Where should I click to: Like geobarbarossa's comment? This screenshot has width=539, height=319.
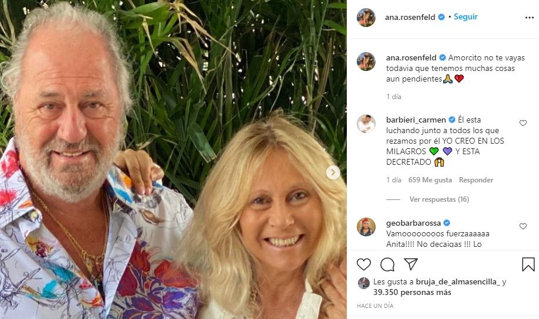[x=523, y=226]
